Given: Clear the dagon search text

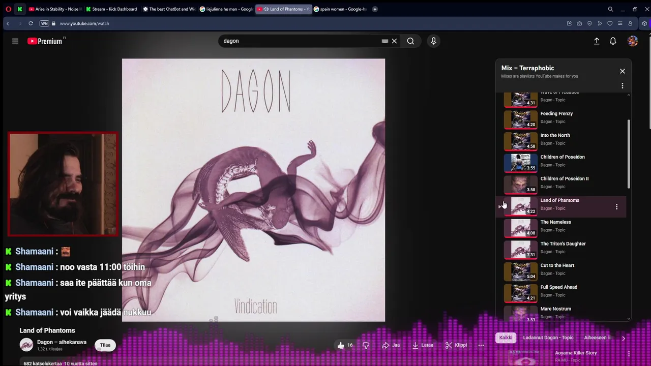Looking at the screenshot, I should coord(394,41).
